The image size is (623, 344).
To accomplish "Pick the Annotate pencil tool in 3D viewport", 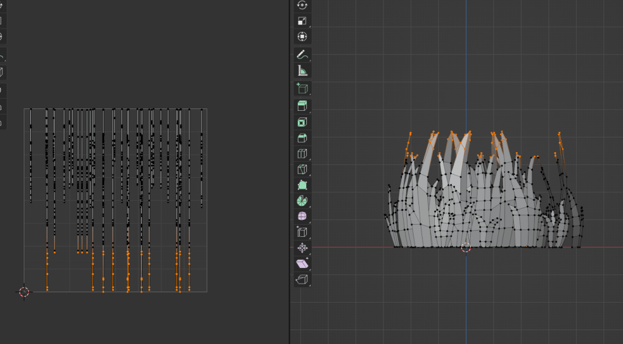I will pyautogui.click(x=302, y=55).
